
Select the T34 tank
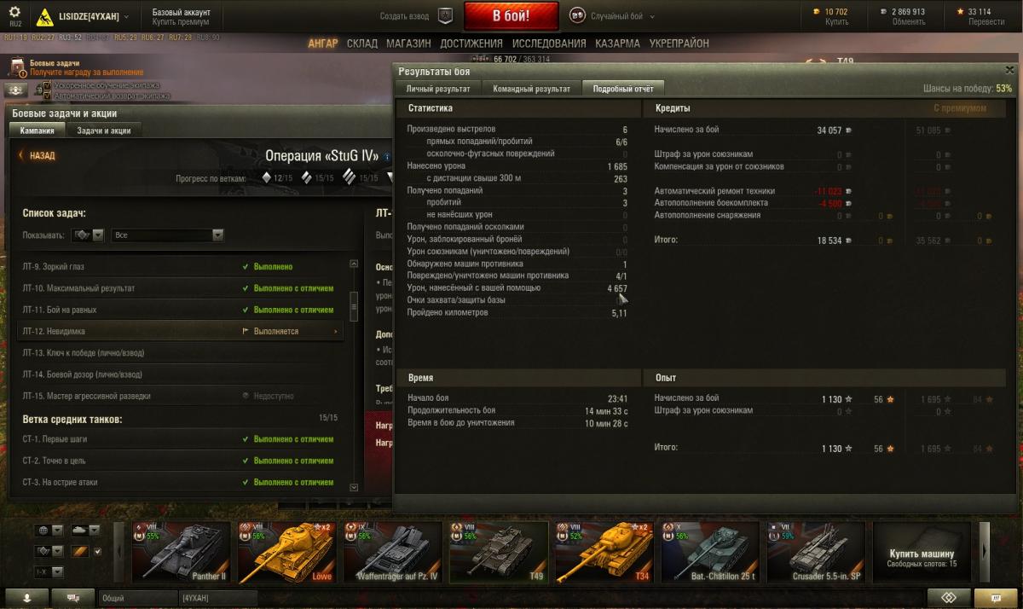(x=604, y=552)
